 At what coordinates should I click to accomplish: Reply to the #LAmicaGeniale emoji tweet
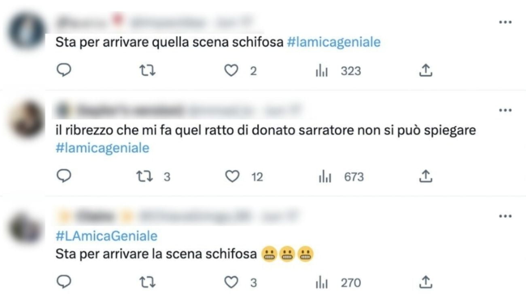pyautogui.click(x=64, y=281)
